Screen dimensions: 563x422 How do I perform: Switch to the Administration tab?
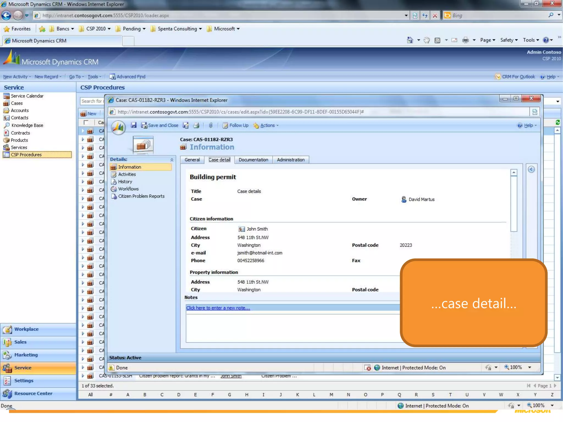point(291,160)
